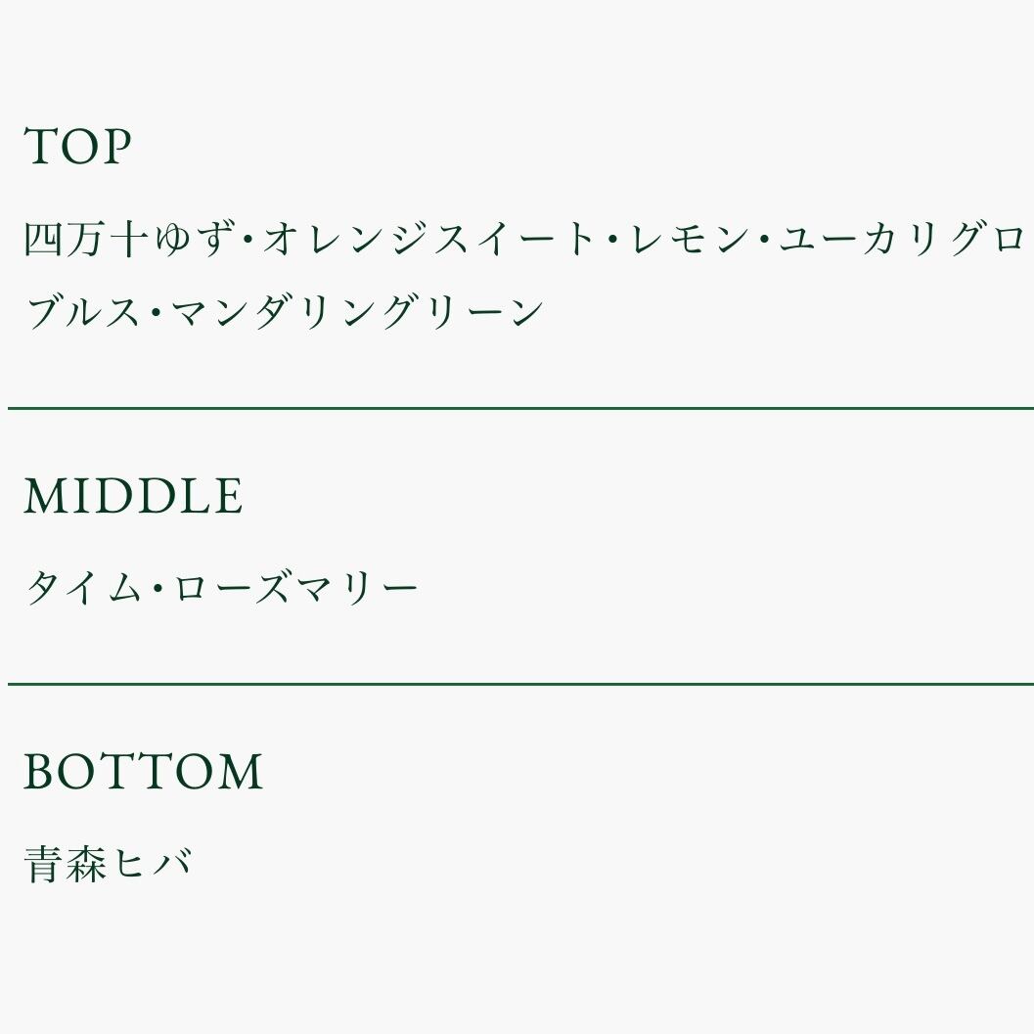Click the レモン text

pos(689,240)
